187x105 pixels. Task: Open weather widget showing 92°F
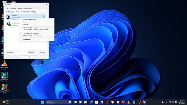coord(6,102)
